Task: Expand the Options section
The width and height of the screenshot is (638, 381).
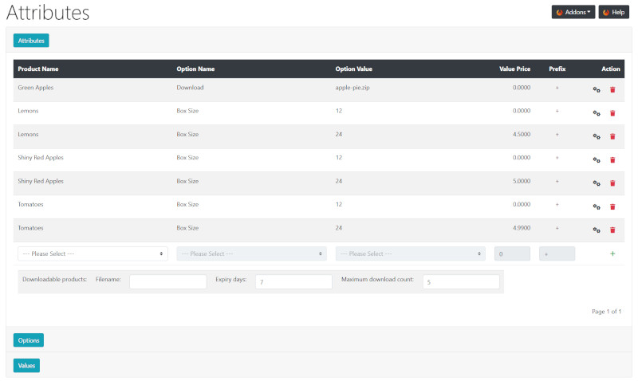Action: (x=29, y=340)
